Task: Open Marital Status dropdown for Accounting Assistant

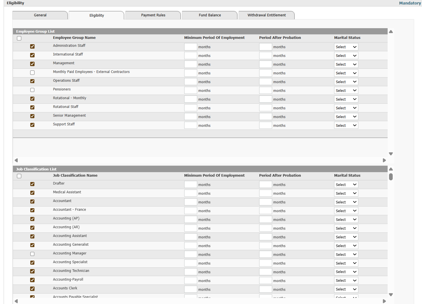Action: coord(346,237)
